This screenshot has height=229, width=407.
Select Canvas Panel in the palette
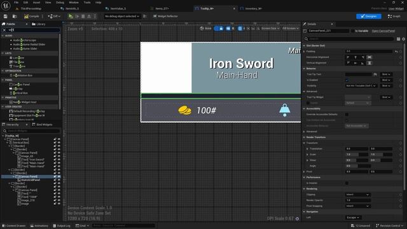coord(20,85)
